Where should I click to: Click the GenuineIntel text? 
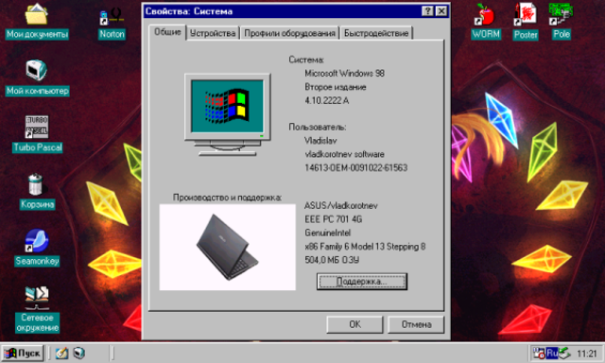click(x=328, y=233)
